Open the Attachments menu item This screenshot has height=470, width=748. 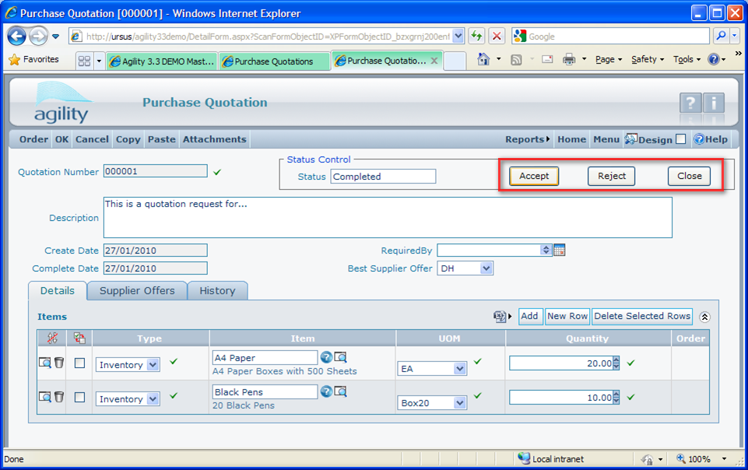(214, 139)
